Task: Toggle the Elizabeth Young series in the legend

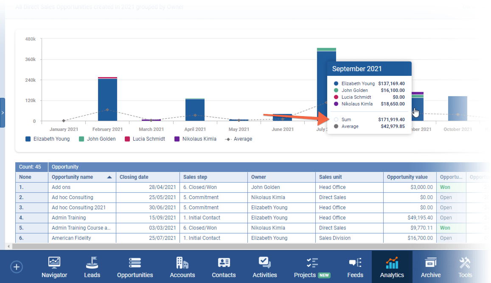Action: click(48, 139)
